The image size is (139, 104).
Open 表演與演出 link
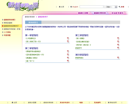[x=79, y=58]
